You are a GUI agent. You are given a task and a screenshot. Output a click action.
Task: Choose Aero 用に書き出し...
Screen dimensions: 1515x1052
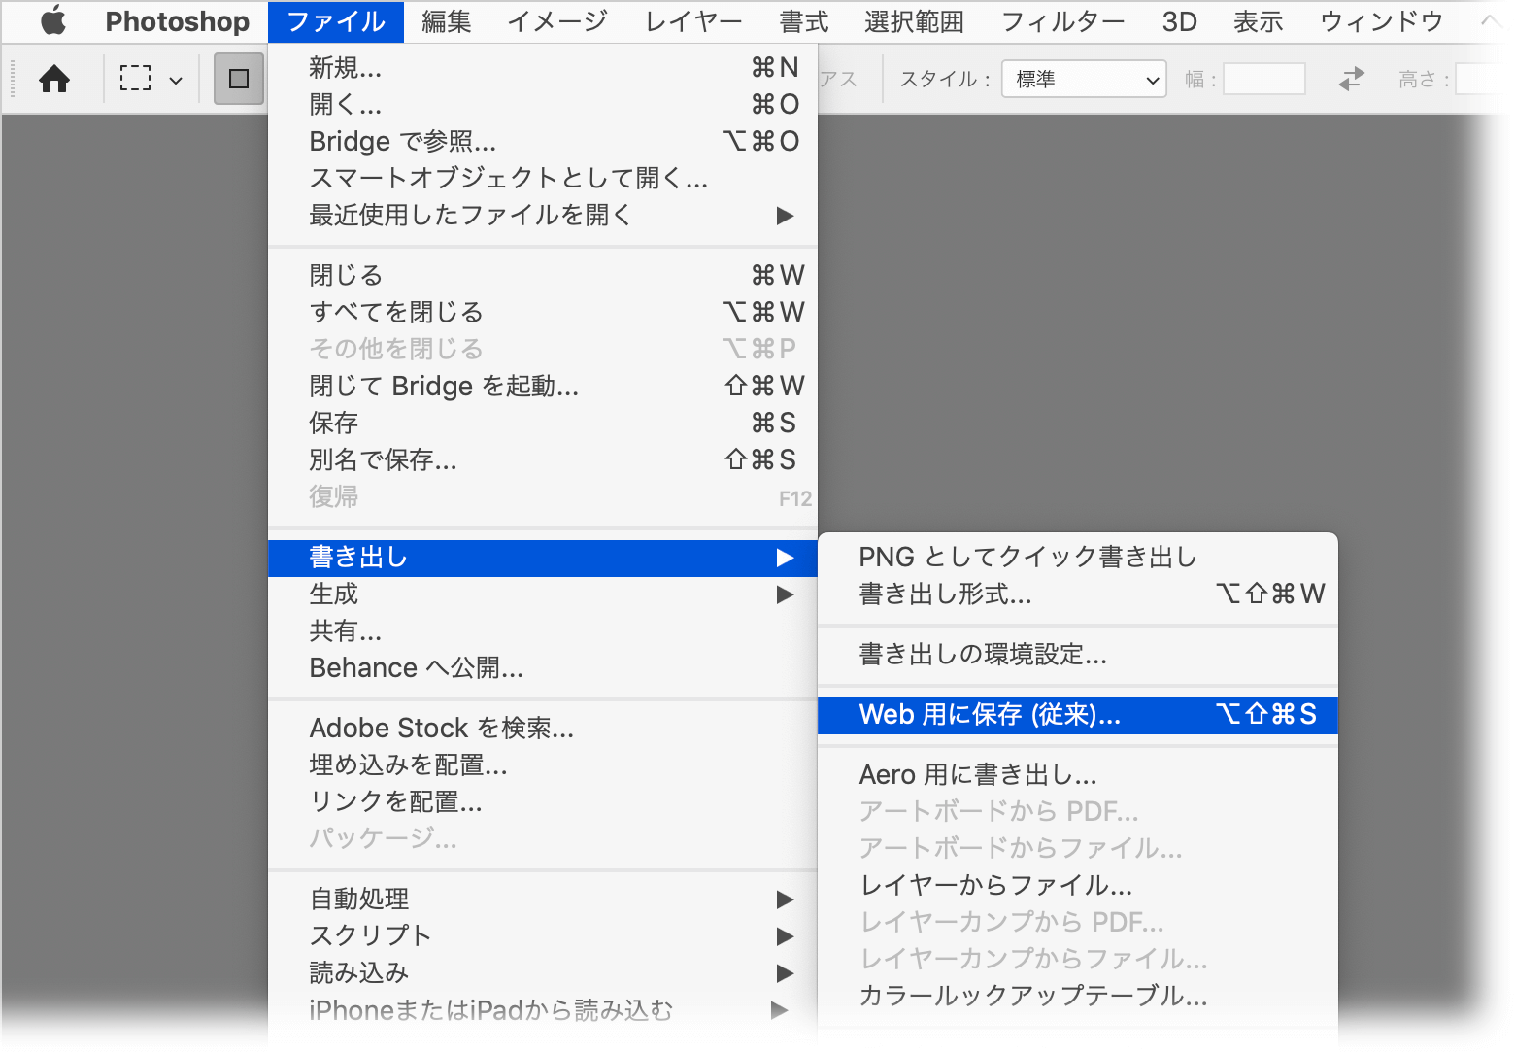1078,775
